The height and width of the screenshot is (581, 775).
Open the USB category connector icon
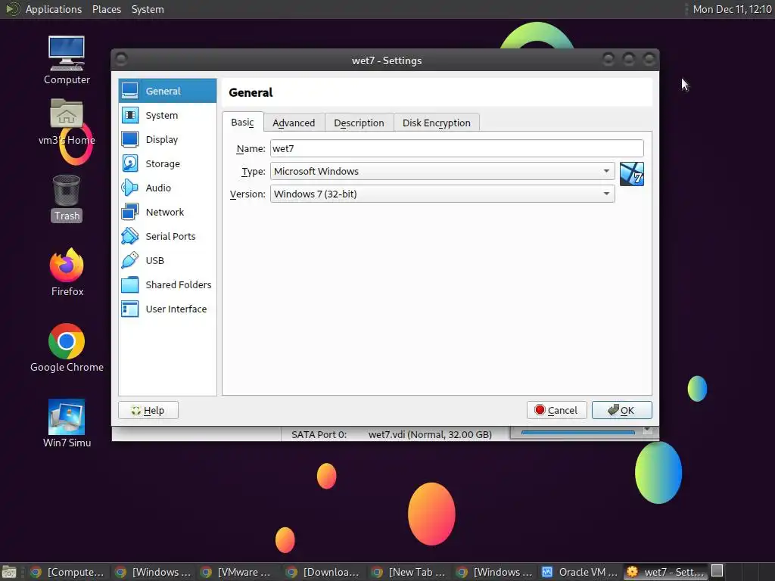tap(130, 260)
